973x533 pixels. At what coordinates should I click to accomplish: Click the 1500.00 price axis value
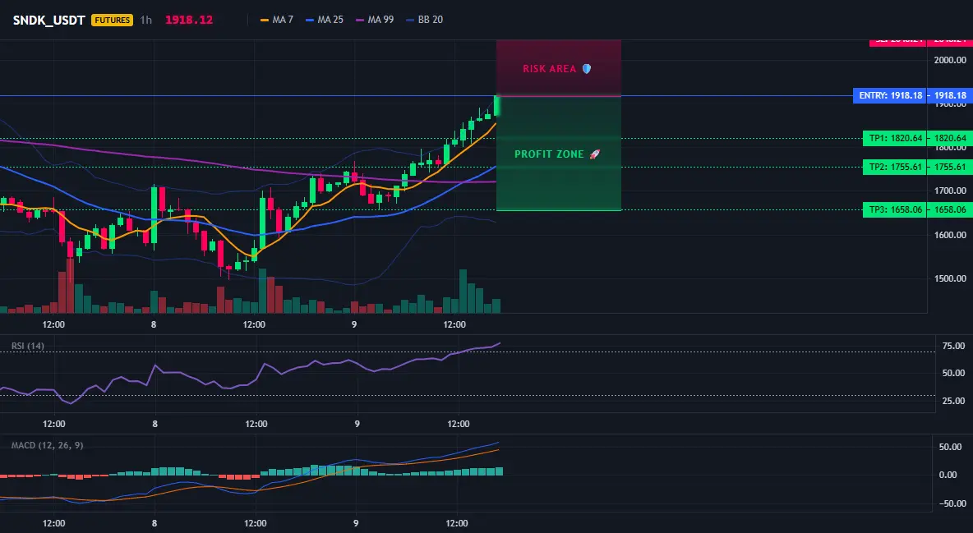pos(950,278)
